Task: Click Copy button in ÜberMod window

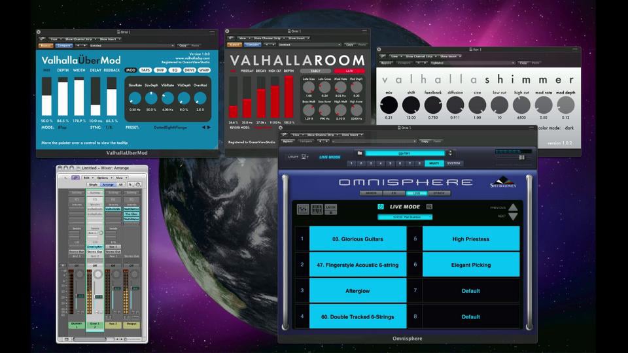Action: 183,46
